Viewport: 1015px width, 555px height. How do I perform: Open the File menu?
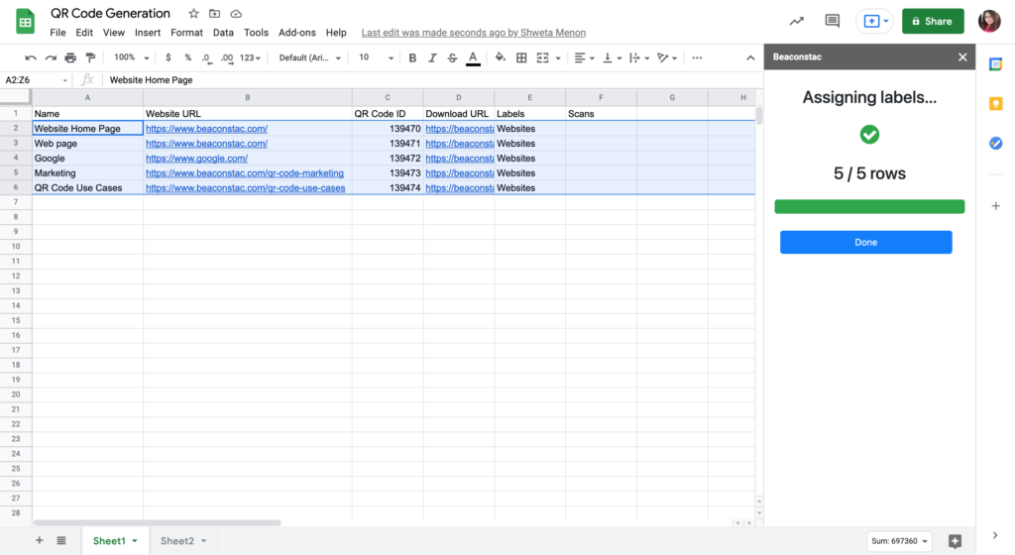click(57, 33)
